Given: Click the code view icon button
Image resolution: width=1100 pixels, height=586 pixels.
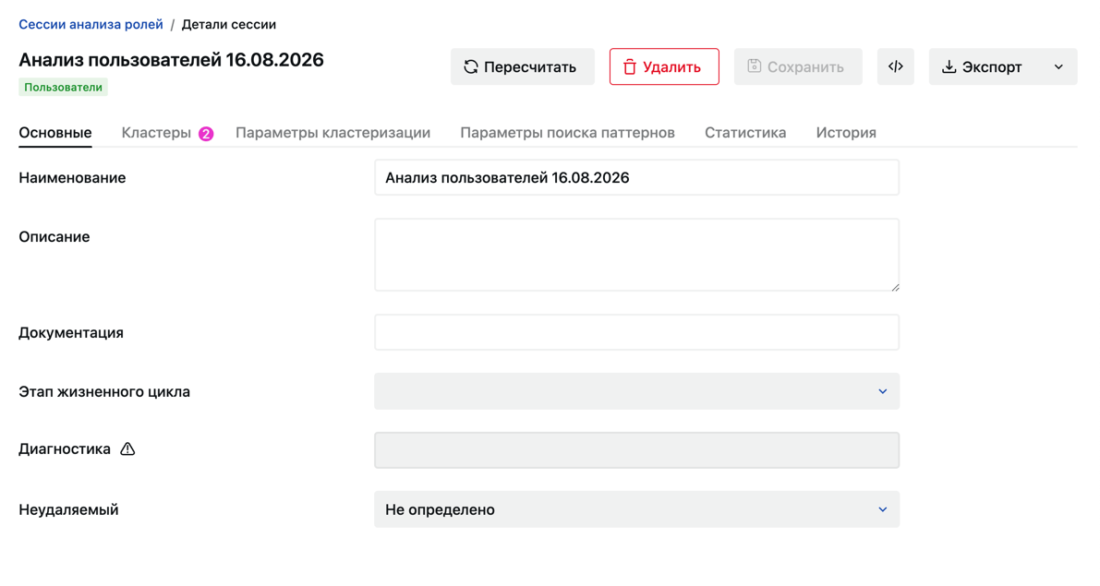Looking at the screenshot, I should tap(895, 66).
